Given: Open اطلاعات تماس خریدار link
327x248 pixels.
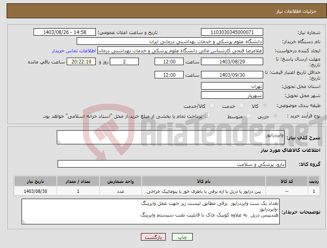Looking at the screenshot, I should click(74, 51).
